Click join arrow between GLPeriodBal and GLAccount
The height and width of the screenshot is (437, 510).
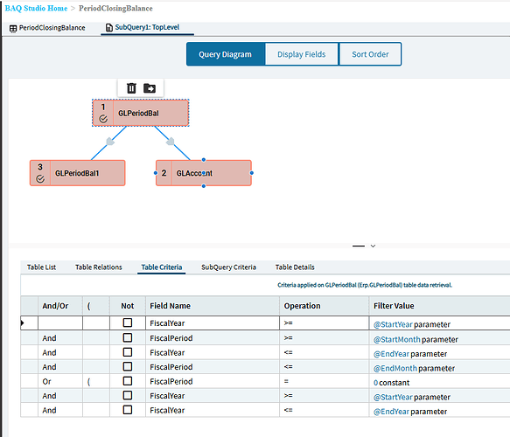click(x=170, y=142)
